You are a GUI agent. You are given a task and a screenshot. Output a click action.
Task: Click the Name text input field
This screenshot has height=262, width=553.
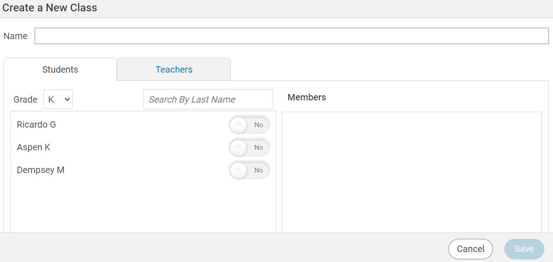[291, 36]
